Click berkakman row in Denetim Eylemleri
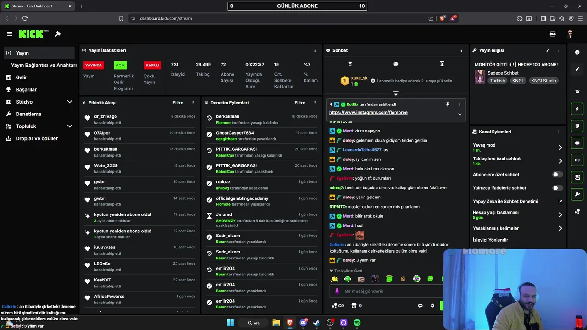The width and height of the screenshot is (587, 330). (x=262, y=120)
